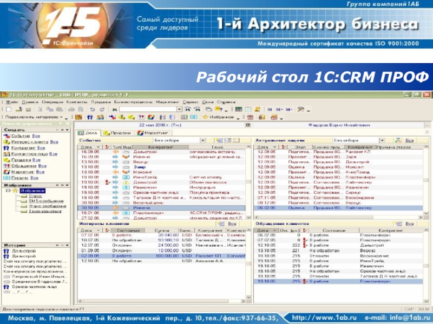Click the calendar icon beside the 22 мая 2006 date
The height and width of the screenshot is (324, 433).
coord(248,125)
